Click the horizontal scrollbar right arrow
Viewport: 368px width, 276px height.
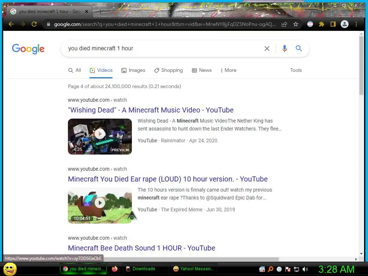tap(356, 259)
